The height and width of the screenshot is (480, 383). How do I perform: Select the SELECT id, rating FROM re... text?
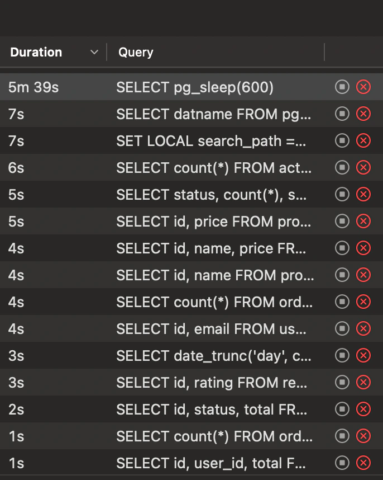(212, 383)
